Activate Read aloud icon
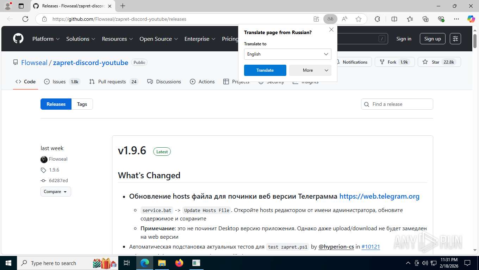Viewport: 479px width, 270px height. [x=344, y=19]
